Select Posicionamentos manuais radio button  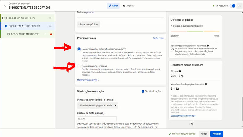[79, 66]
